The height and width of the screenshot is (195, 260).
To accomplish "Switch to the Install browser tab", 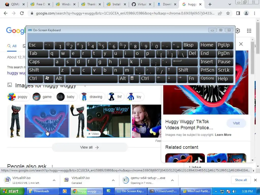I will (116, 4).
